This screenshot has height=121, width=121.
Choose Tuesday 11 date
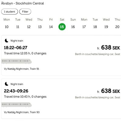click(18, 24)
